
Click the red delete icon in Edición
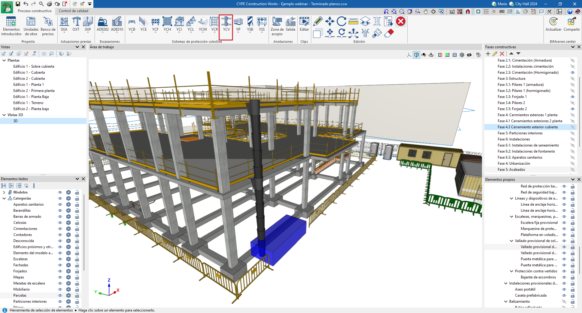click(401, 21)
